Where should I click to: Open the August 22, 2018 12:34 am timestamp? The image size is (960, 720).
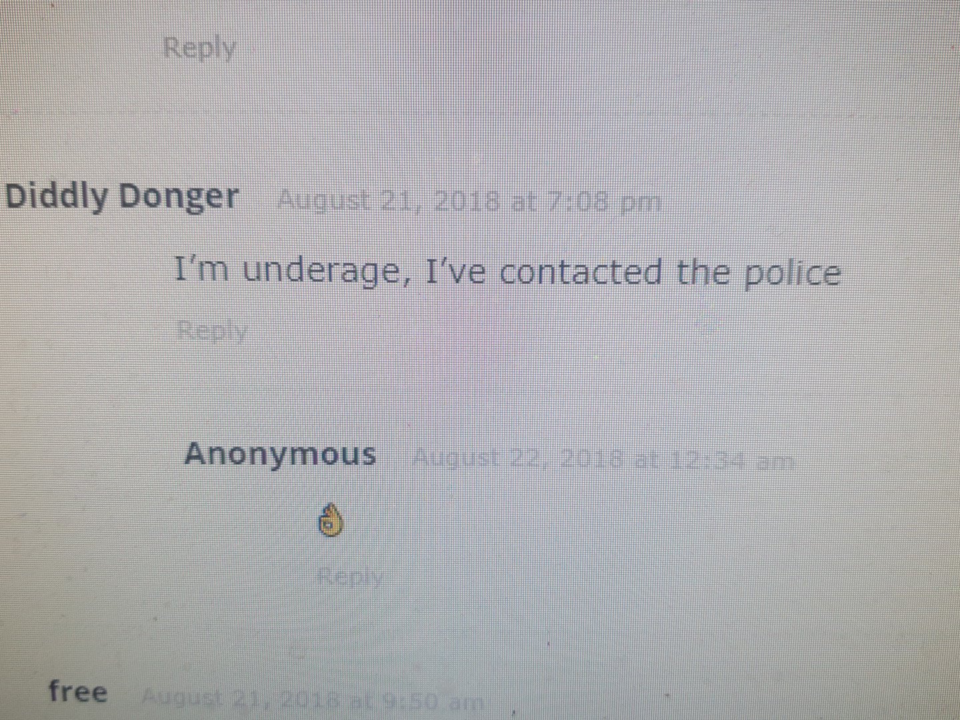coord(603,459)
